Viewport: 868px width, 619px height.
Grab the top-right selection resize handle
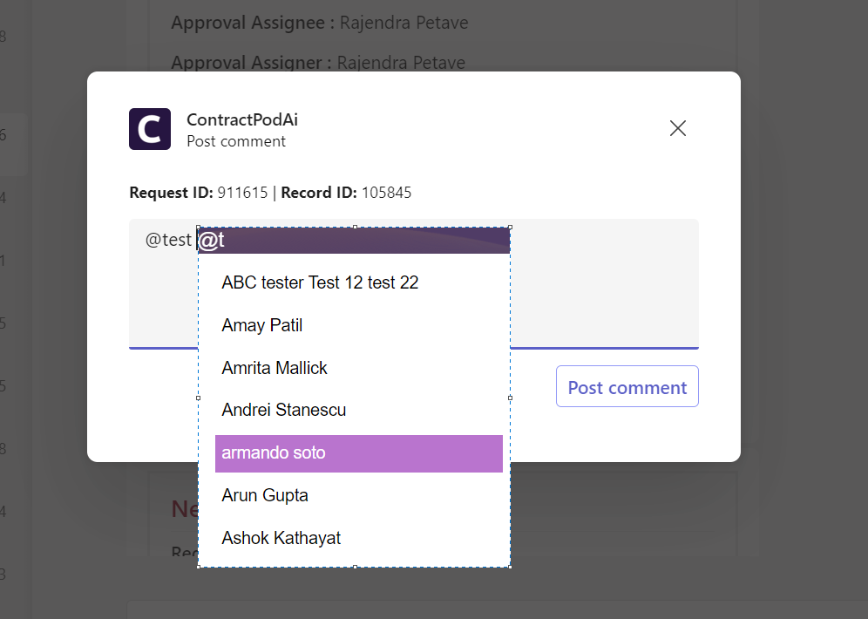point(510,228)
